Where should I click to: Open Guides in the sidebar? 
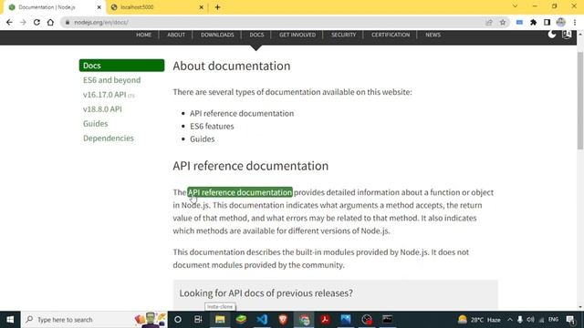point(95,124)
